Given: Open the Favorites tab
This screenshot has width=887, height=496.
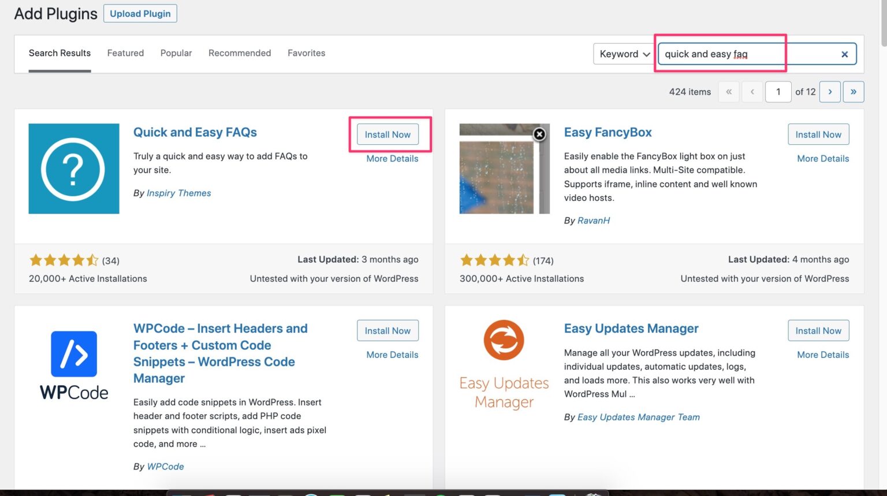Looking at the screenshot, I should coord(306,53).
